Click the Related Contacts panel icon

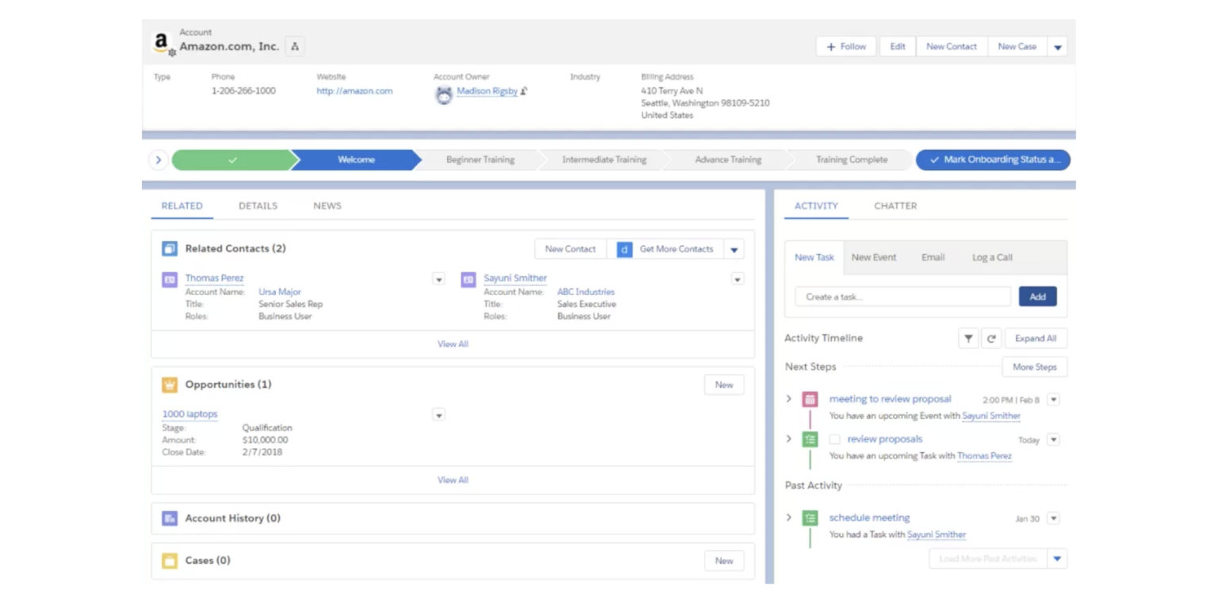pyautogui.click(x=170, y=248)
